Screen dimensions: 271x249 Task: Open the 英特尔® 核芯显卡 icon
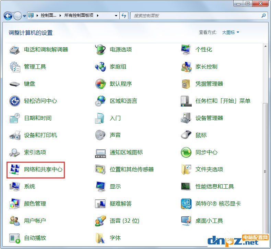[186, 203]
